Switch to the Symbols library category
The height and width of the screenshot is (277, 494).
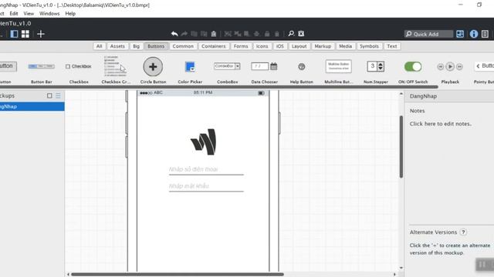tap(369, 46)
